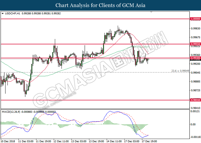Click the 0.99830 price axis value
This screenshot has height=143, width=201.
click(x=196, y=29)
